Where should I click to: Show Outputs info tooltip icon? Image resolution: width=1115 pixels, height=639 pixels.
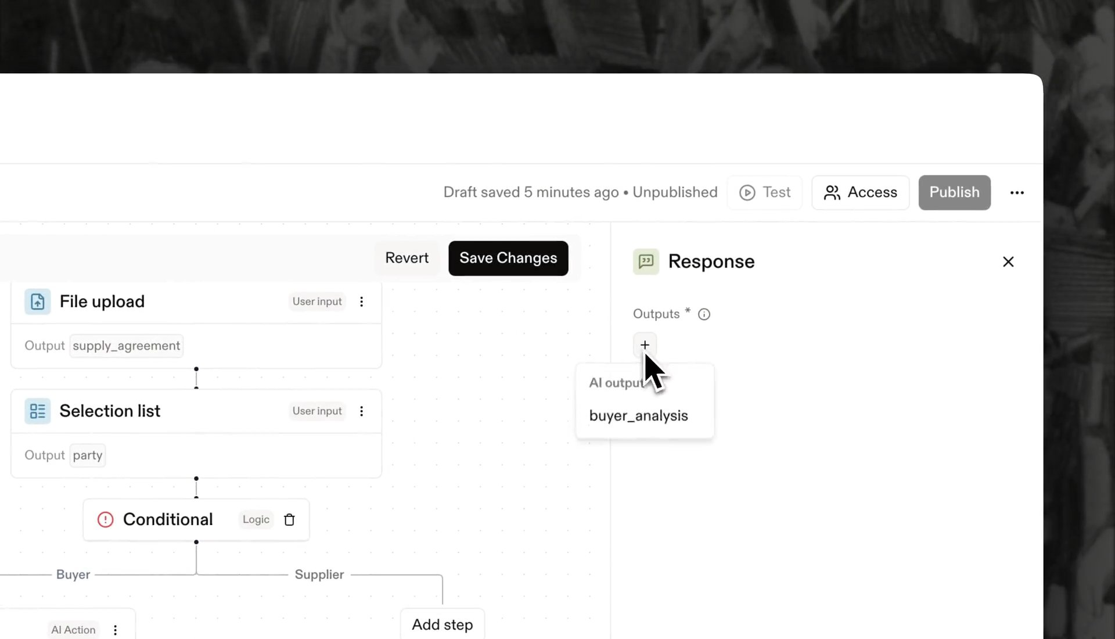tap(704, 314)
